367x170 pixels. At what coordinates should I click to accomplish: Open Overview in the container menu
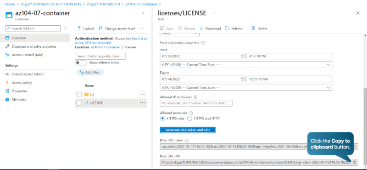coord(35,38)
